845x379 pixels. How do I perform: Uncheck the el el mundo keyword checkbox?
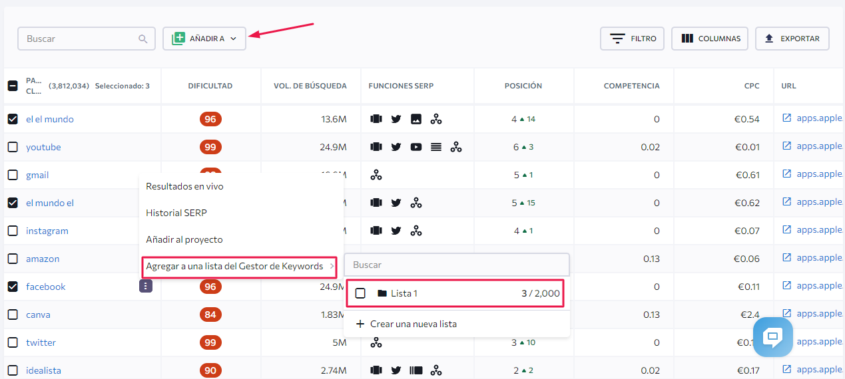point(13,119)
